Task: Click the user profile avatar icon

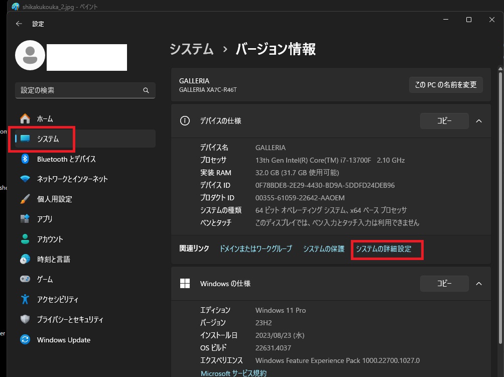Action: (30, 55)
